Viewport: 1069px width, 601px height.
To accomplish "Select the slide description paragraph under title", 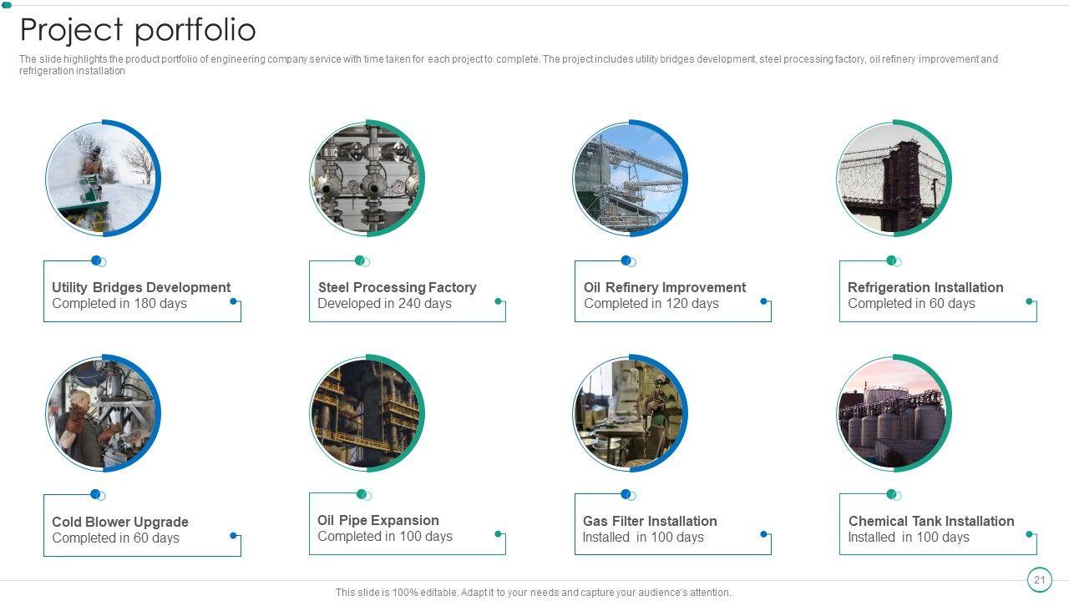I will click(x=508, y=65).
